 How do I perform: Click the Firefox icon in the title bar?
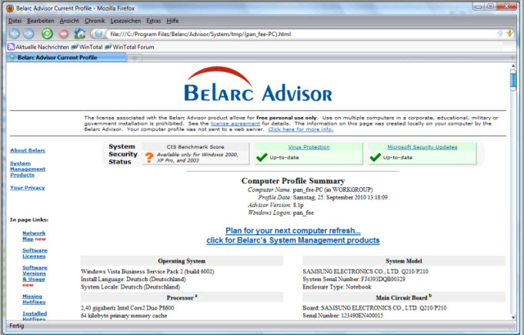(x=10, y=8)
